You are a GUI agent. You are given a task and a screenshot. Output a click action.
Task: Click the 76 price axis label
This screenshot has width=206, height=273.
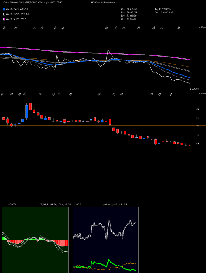(198, 127)
